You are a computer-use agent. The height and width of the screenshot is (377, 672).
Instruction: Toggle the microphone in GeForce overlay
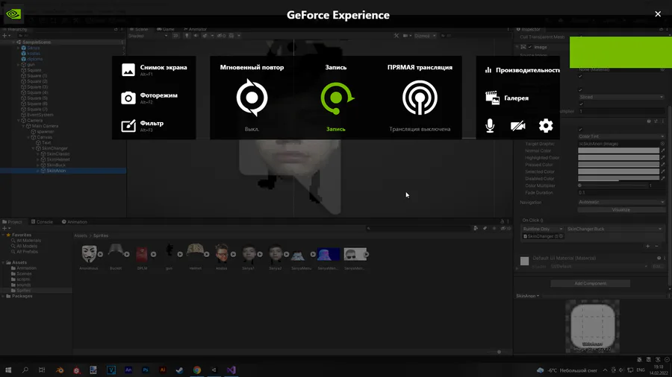pos(490,126)
